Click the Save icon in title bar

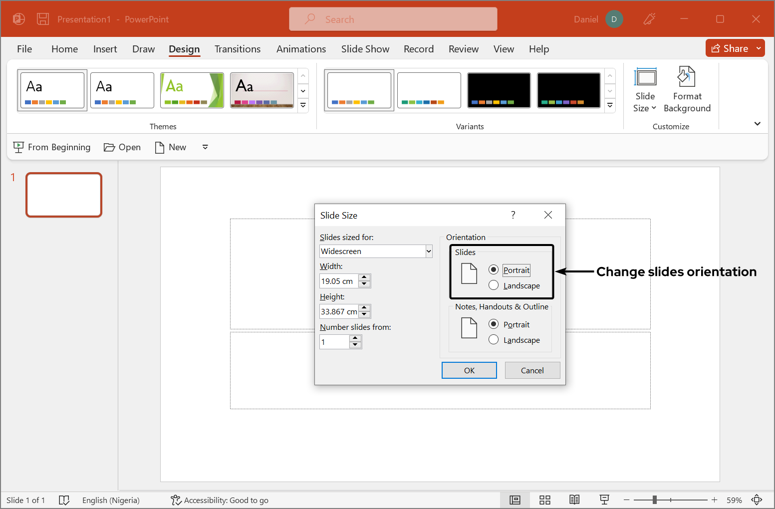(x=43, y=19)
